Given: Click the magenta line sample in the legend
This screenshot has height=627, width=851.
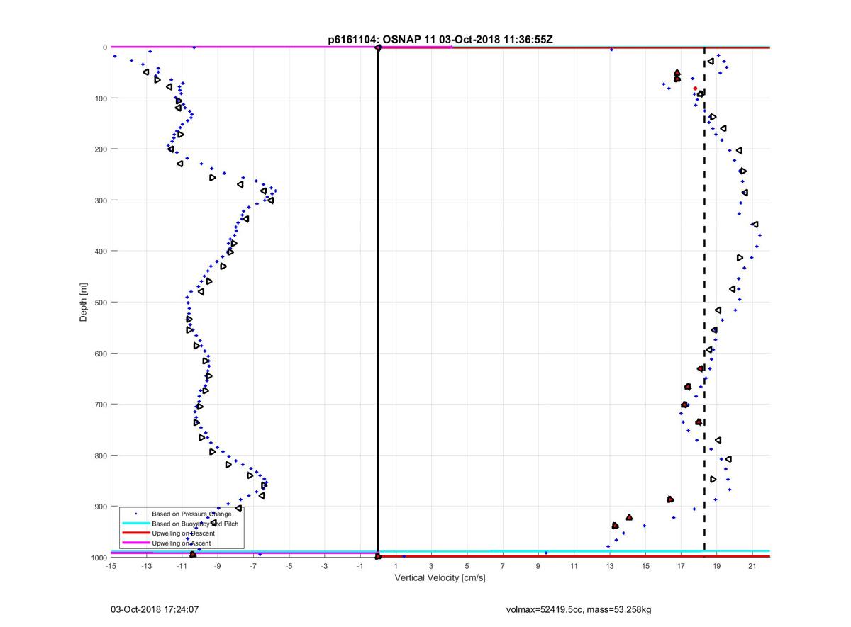Looking at the screenshot, I should 135,543.
